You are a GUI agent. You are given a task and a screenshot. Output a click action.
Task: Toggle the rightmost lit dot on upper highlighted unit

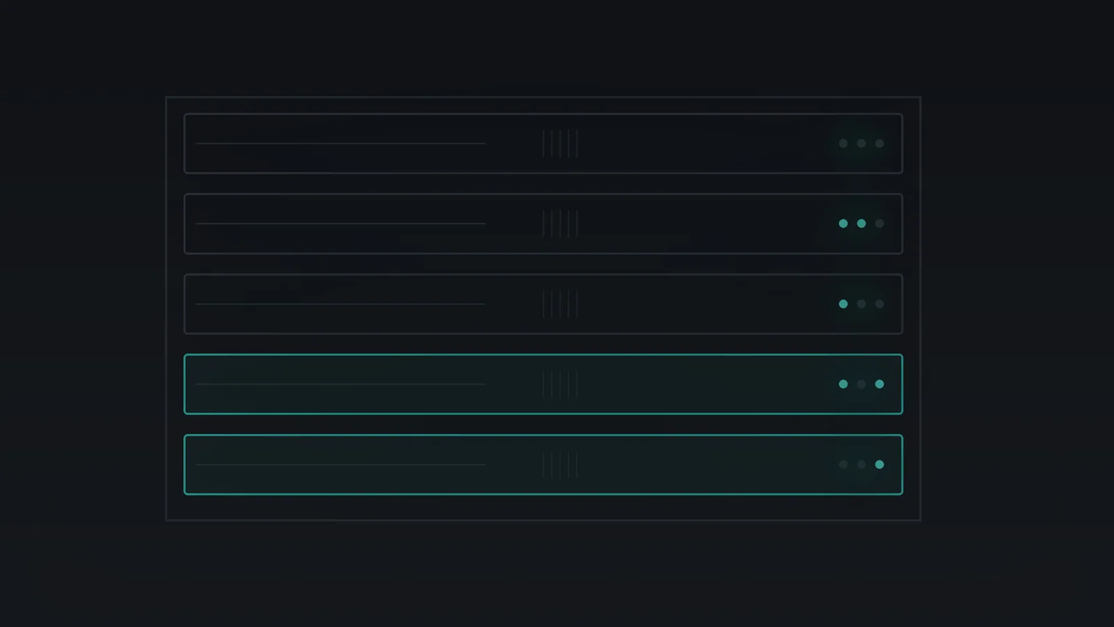point(879,384)
